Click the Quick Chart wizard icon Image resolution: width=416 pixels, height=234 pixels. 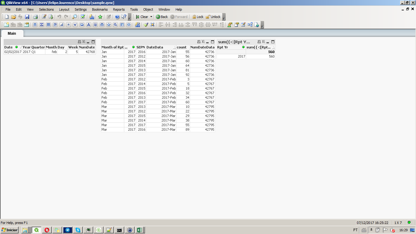(92, 17)
